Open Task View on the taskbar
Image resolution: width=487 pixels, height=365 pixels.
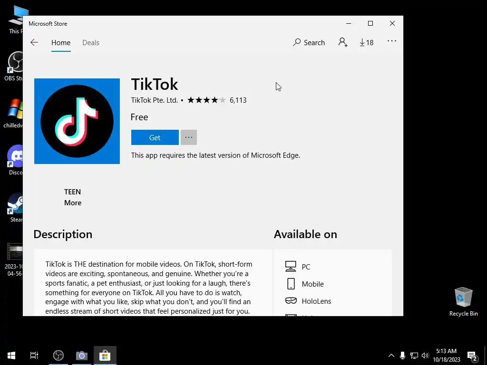(x=34, y=355)
